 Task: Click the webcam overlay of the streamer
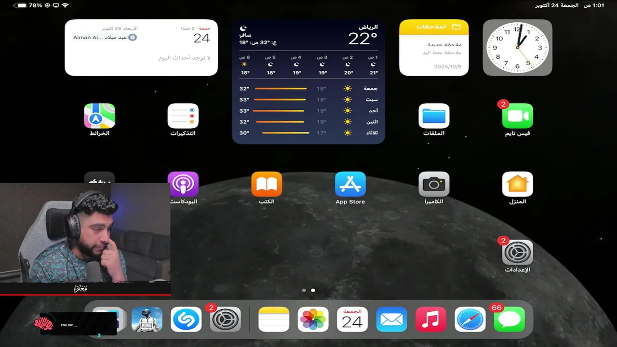(x=85, y=233)
